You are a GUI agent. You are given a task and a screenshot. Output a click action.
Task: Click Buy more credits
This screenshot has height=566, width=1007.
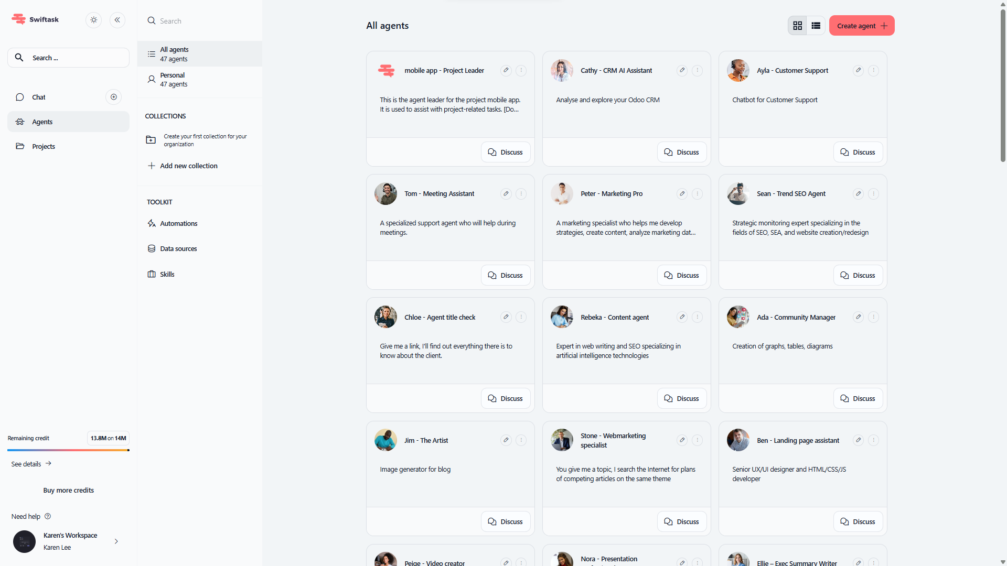point(68,491)
